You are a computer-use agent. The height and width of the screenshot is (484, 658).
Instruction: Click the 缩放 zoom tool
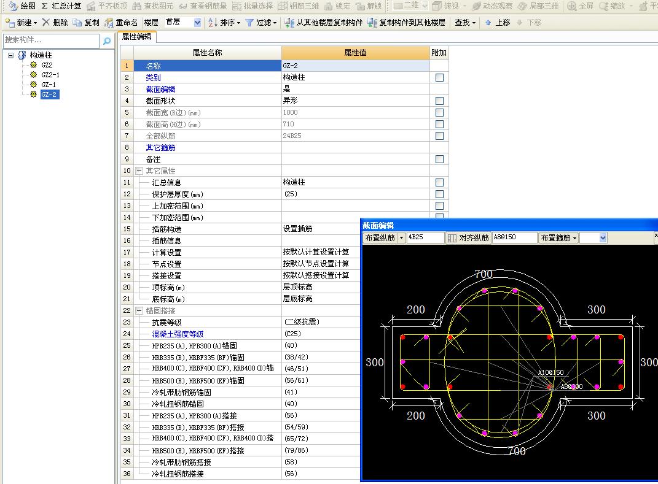click(x=612, y=6)
